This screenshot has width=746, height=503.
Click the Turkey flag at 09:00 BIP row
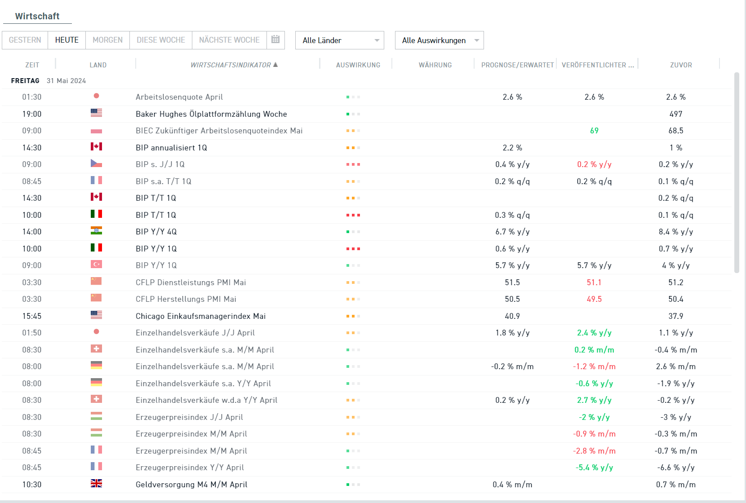(x=96, y=265)
